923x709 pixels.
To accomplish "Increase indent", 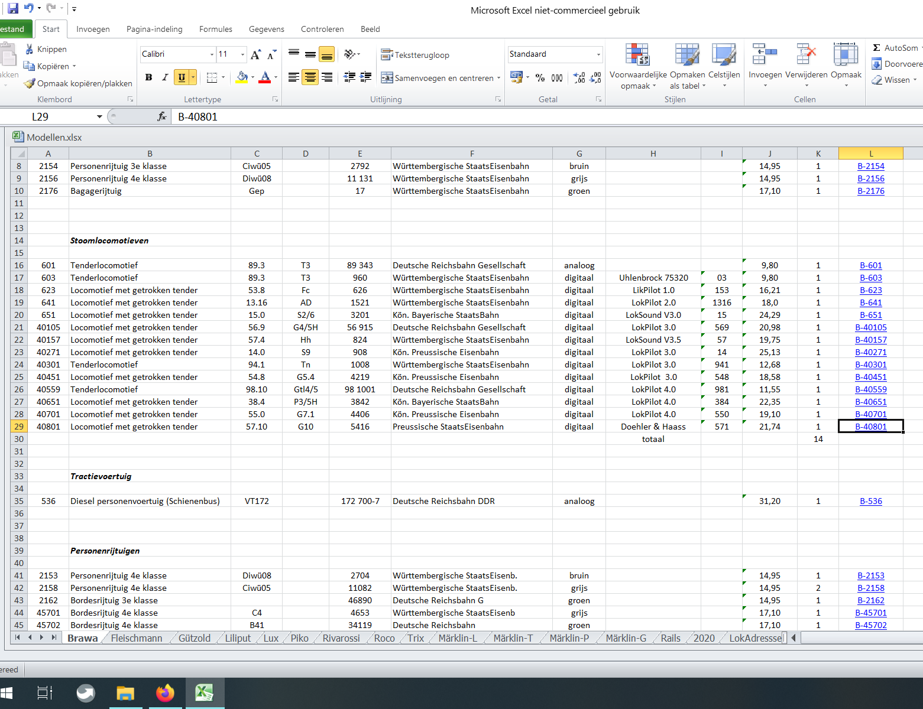I will (366, 77).
